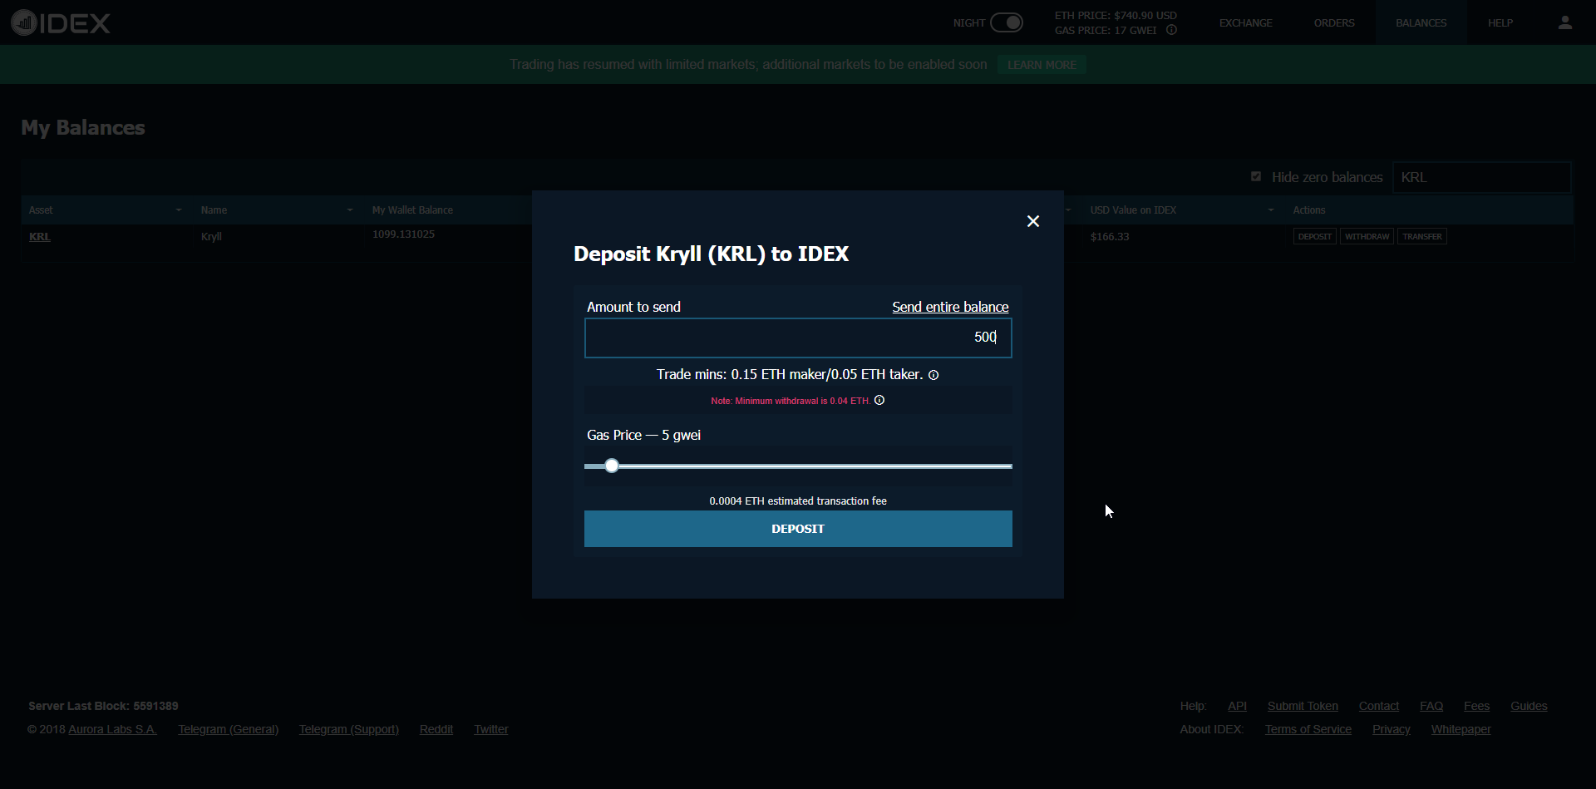
Task: Uncheck Hide zero balances checkbox
Action: [1256, 176]
